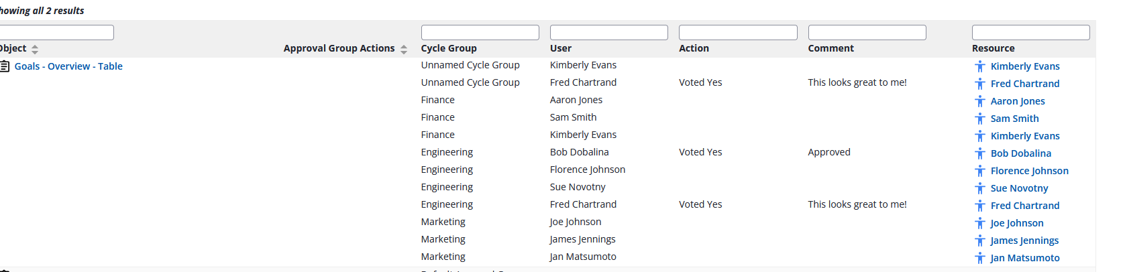Click the Object column filter field
1125x272 pixels.
[56, 32]
